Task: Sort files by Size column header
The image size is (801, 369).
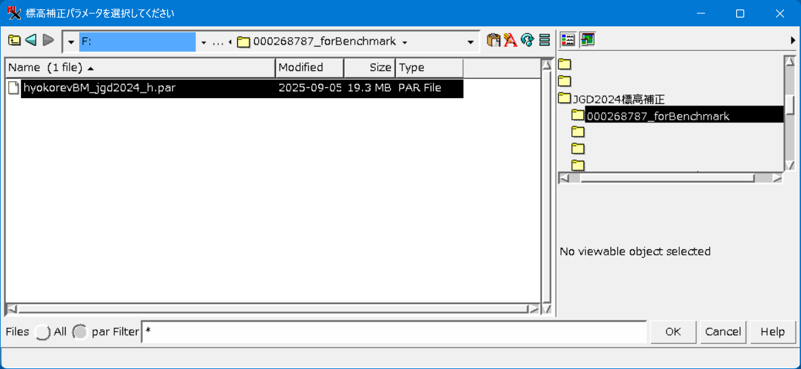Action: [x=370, y=68]
